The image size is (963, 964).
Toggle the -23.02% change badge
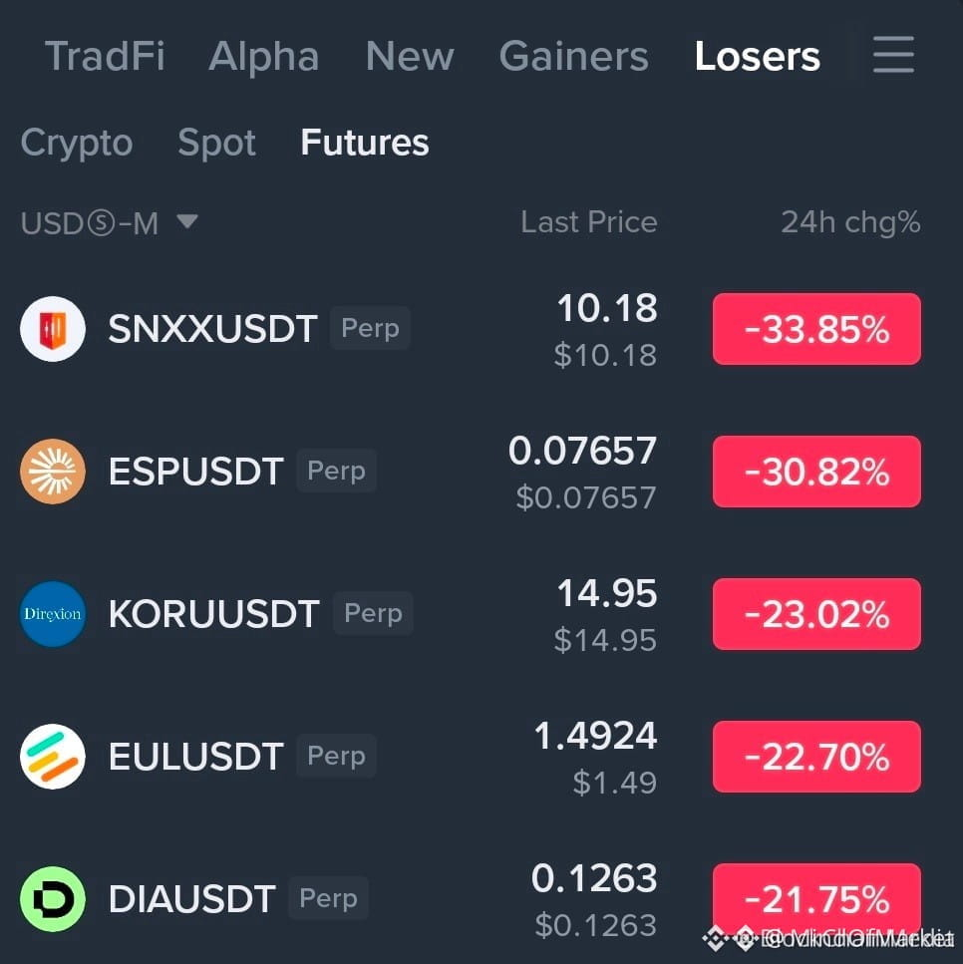click(x=816, y=613)
